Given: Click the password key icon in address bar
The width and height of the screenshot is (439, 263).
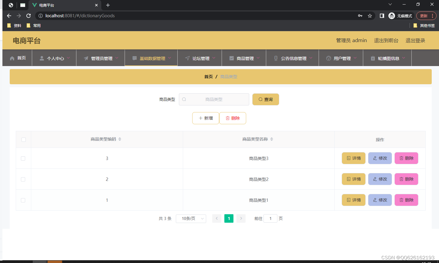Looking at the screenshot, I should (x=360, y=16).
